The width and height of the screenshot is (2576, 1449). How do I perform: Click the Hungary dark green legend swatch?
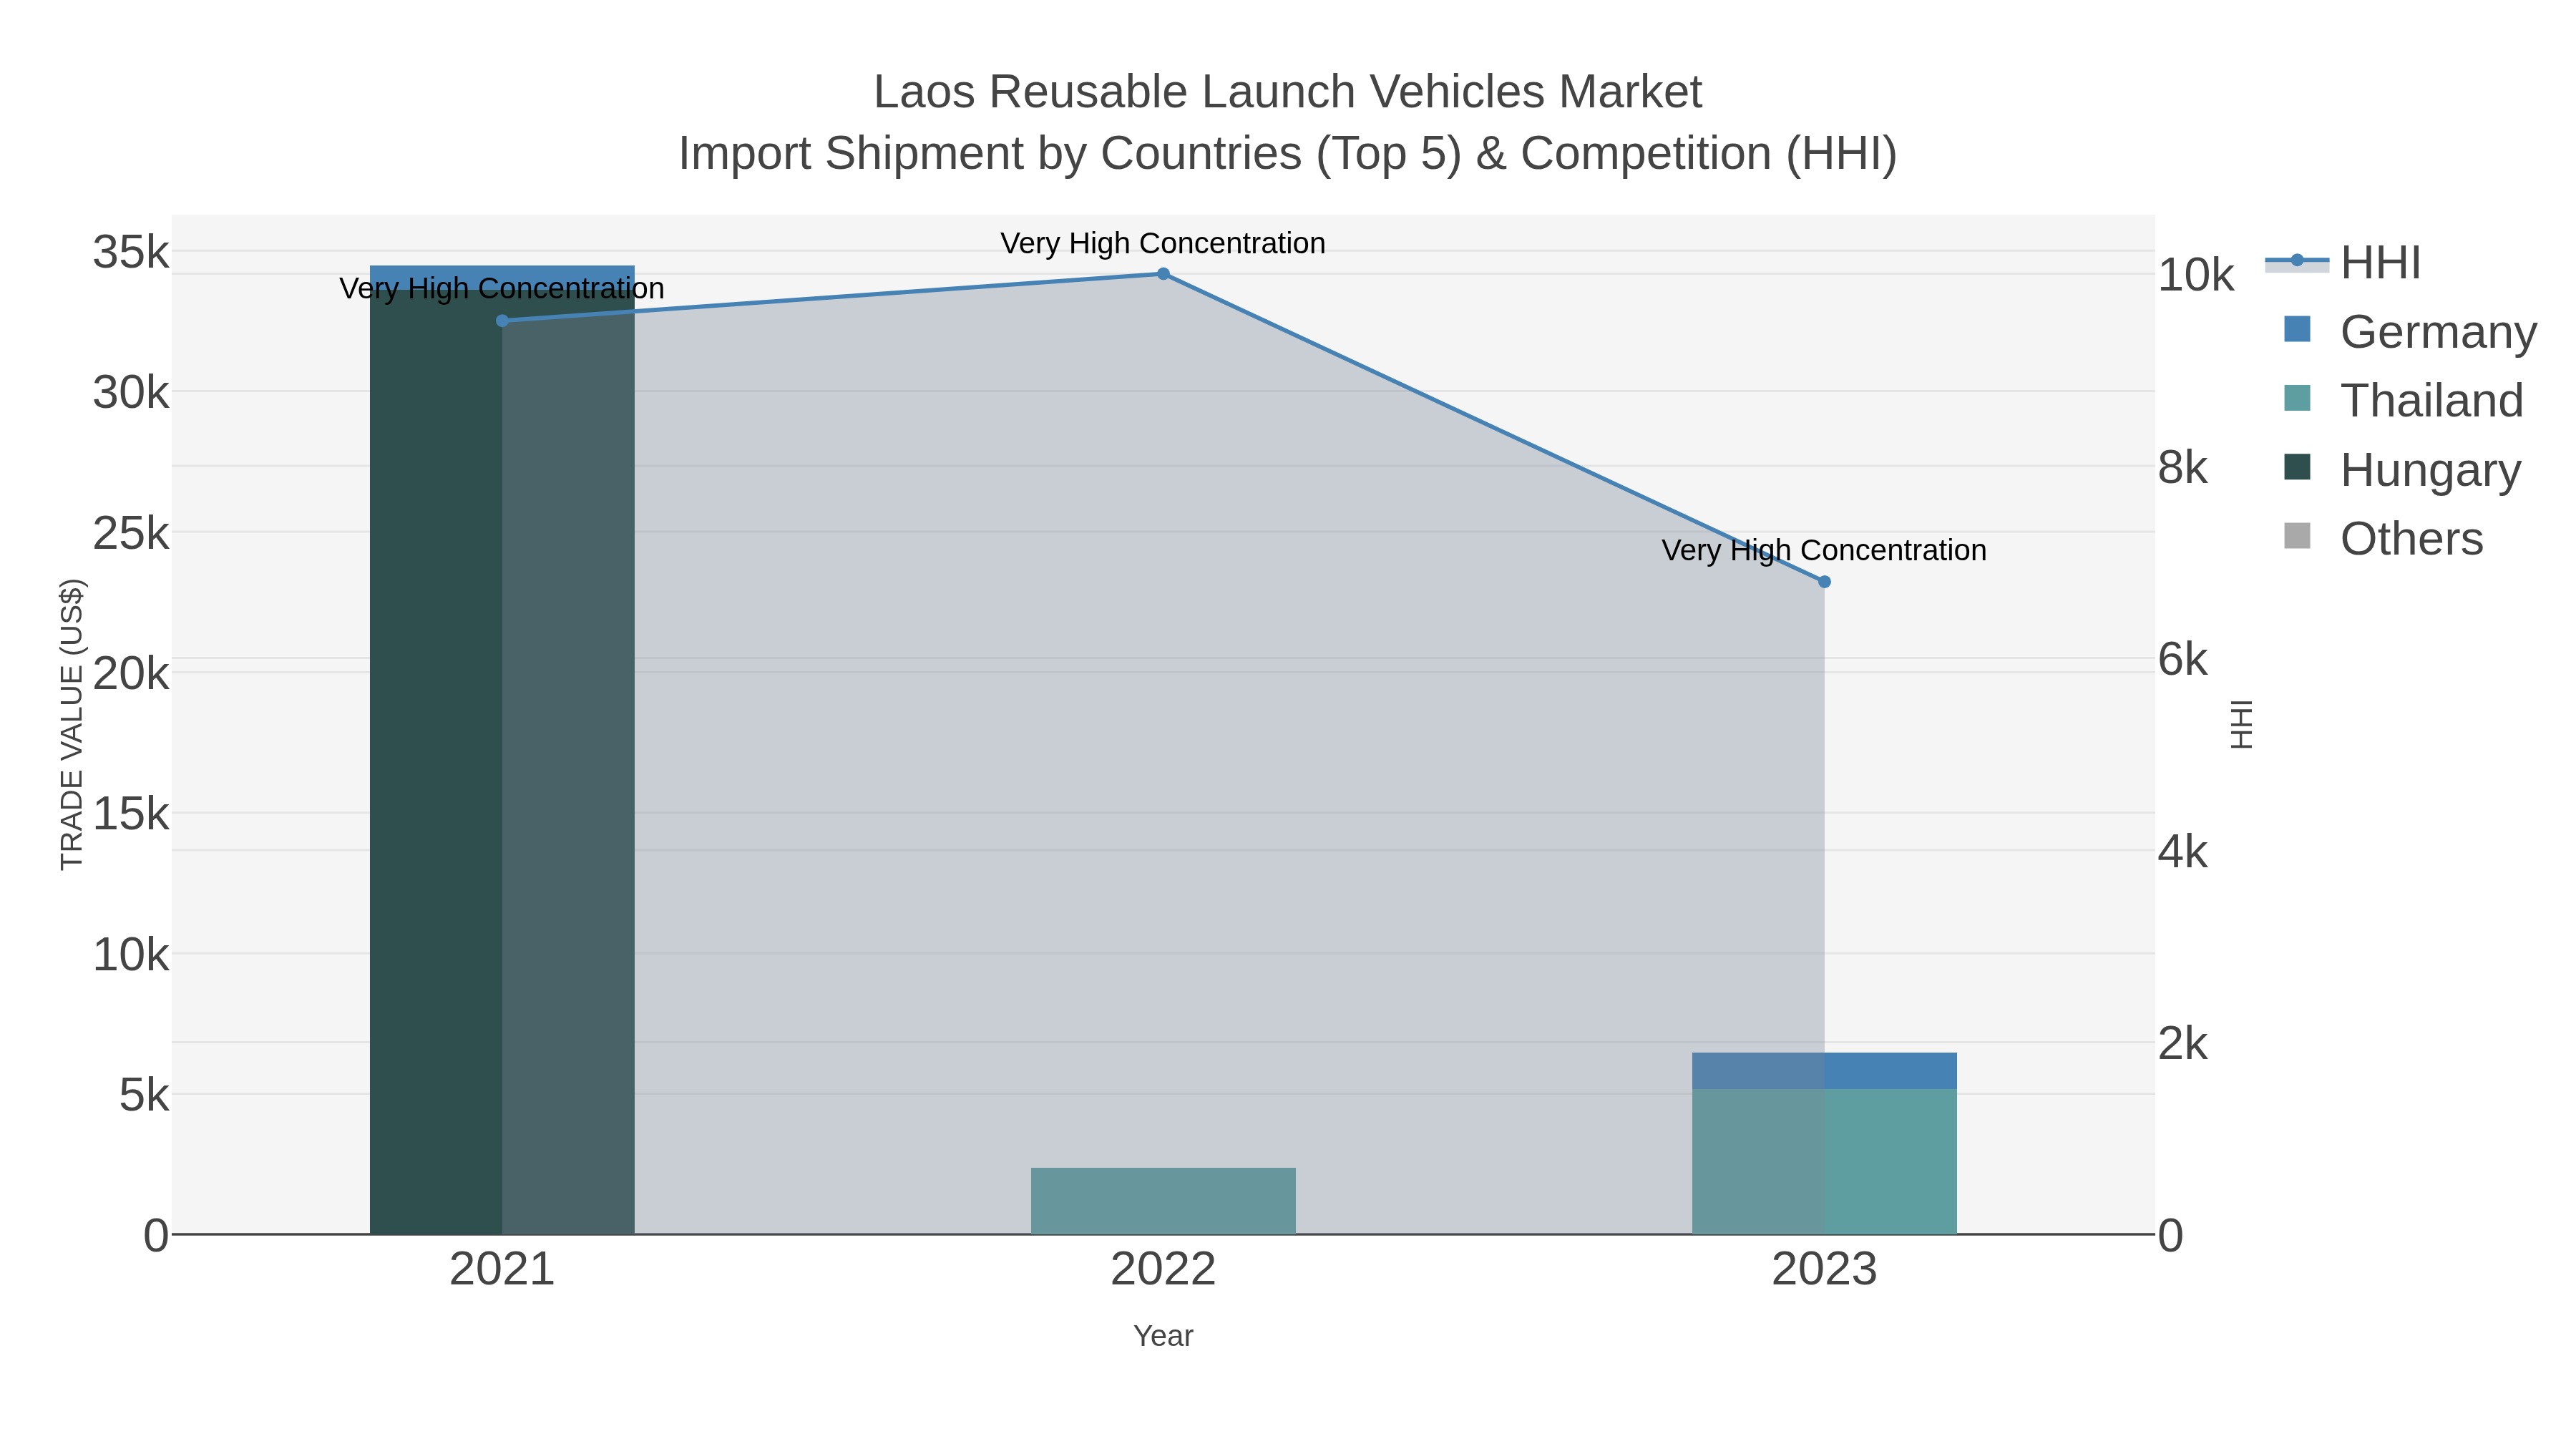2297,467
